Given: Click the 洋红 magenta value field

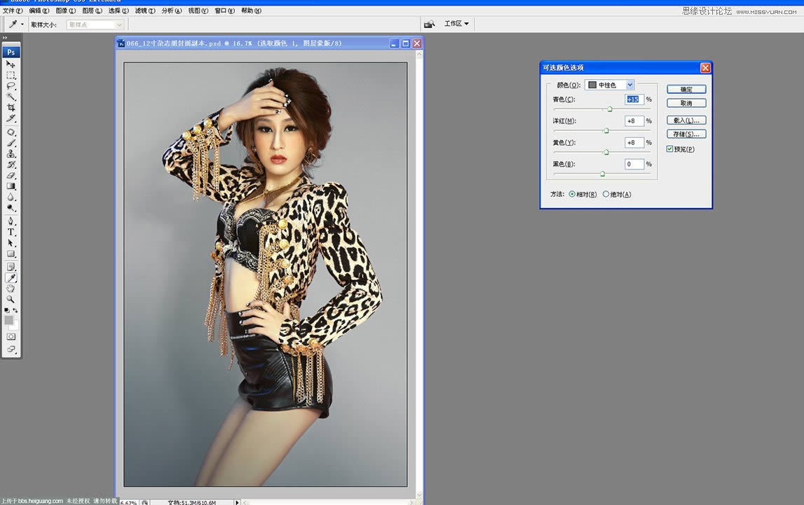Looking at the screenshot, I should pos(634,121).
